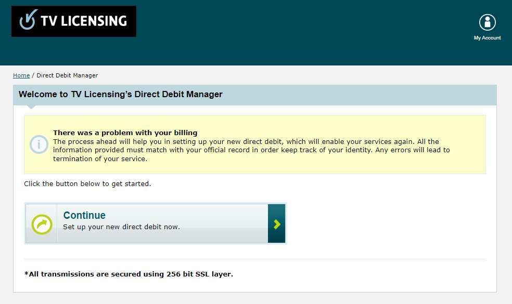Select the "My Account" text label
The image size is (512, 304).
[487, 38]
